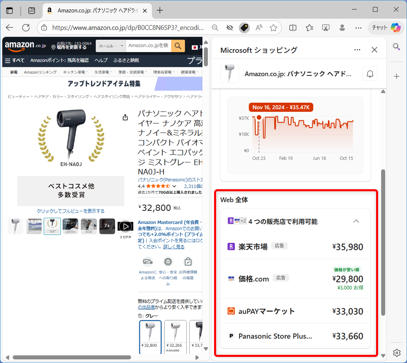
Task: Share the hair dryer product page
Action: (125, 117)
